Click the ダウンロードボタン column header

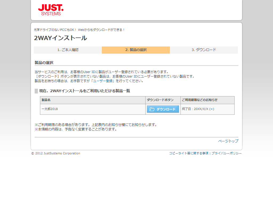pyautogui.click(x=163, y=100)
